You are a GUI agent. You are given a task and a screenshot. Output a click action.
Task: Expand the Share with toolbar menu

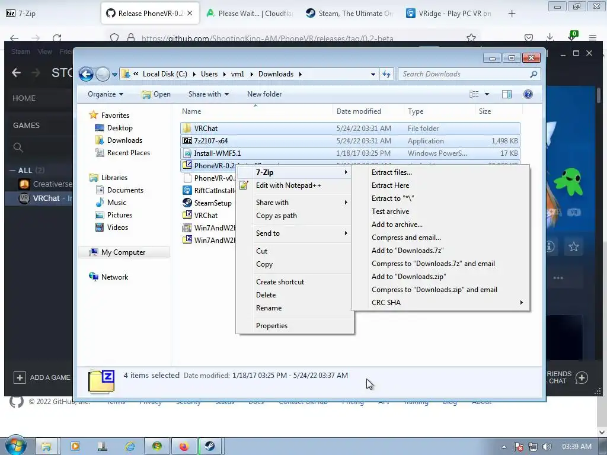(208, 94)
